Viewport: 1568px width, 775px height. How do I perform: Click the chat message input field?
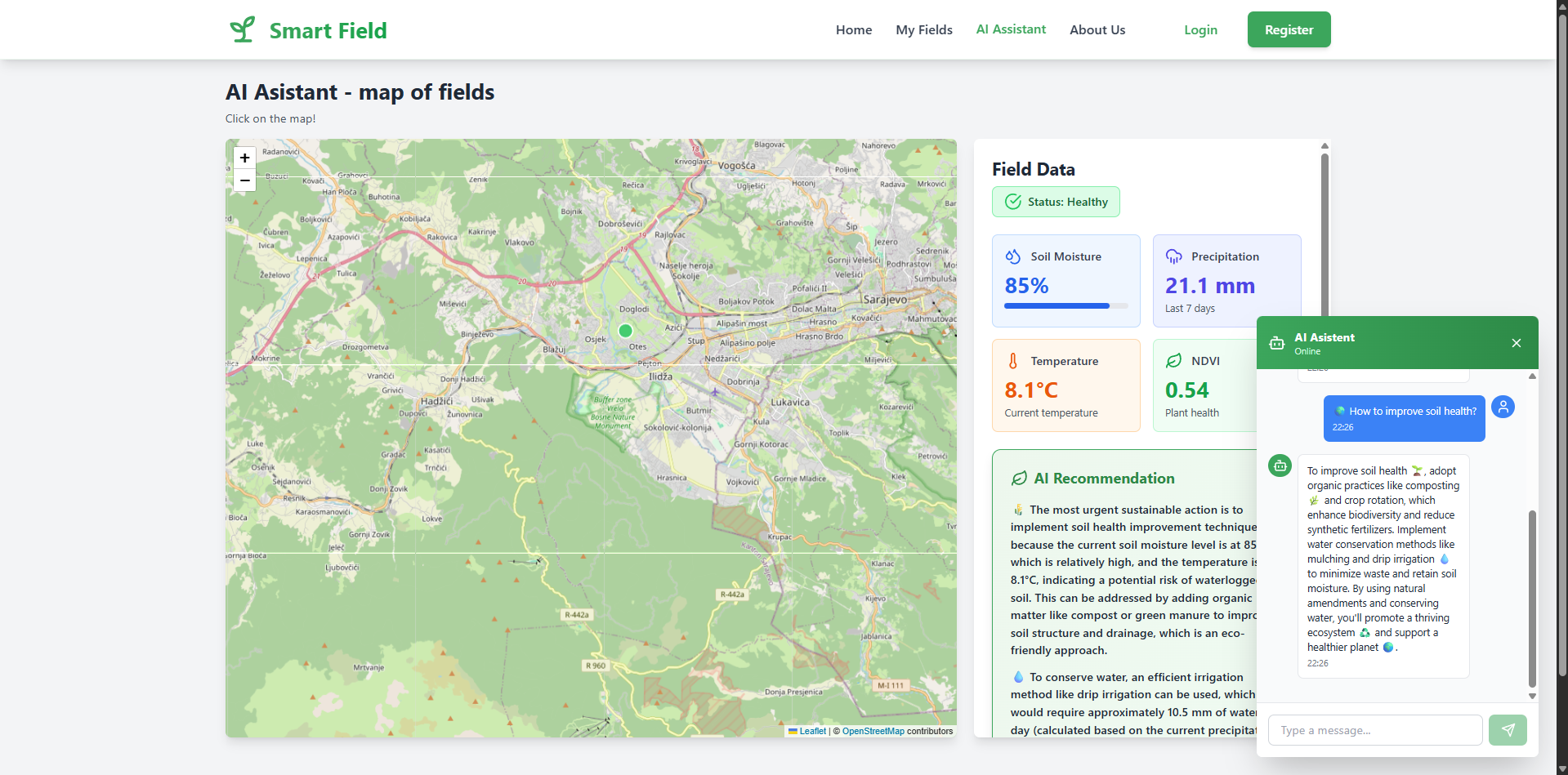pyautogui.click(x=1375, y=730)
